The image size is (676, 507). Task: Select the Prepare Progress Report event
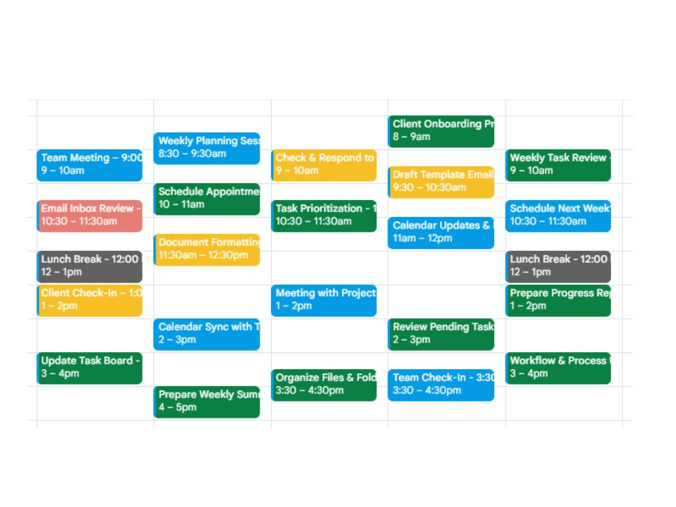[x=558, y=301]
